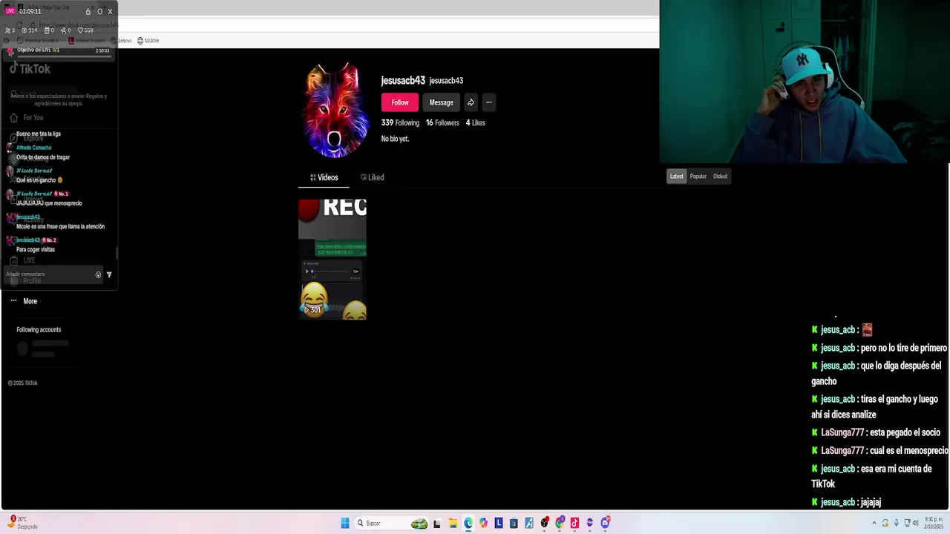Click the chat message 'cual es el menosprecio'
Viewport: 950px width, 534px height.
[x=909, y=450]
